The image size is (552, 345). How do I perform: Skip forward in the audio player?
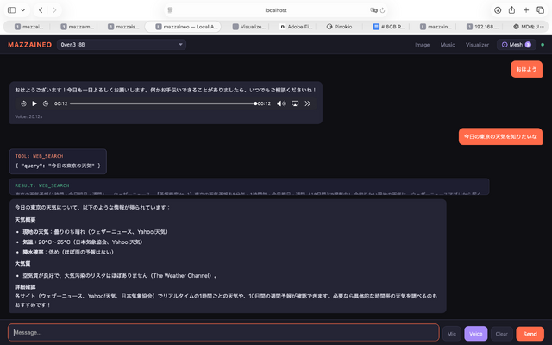[x=46, y=103]
